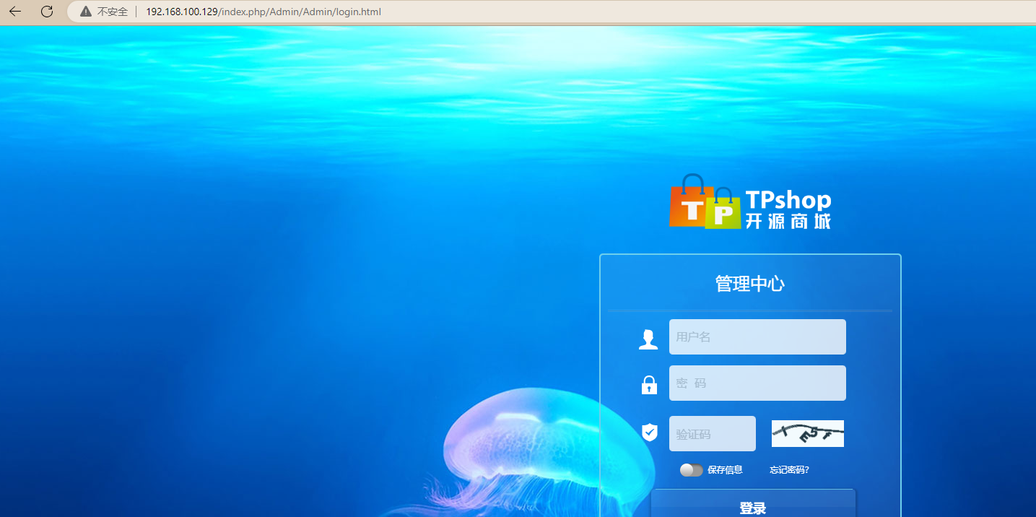
Task: Click the padlock icon beside password
Action: [649, 385]
